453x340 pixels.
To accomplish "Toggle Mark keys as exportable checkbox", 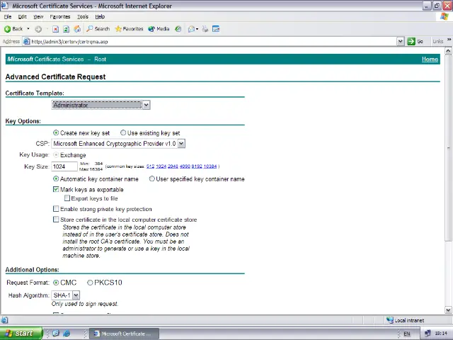I will coord(56,189).
